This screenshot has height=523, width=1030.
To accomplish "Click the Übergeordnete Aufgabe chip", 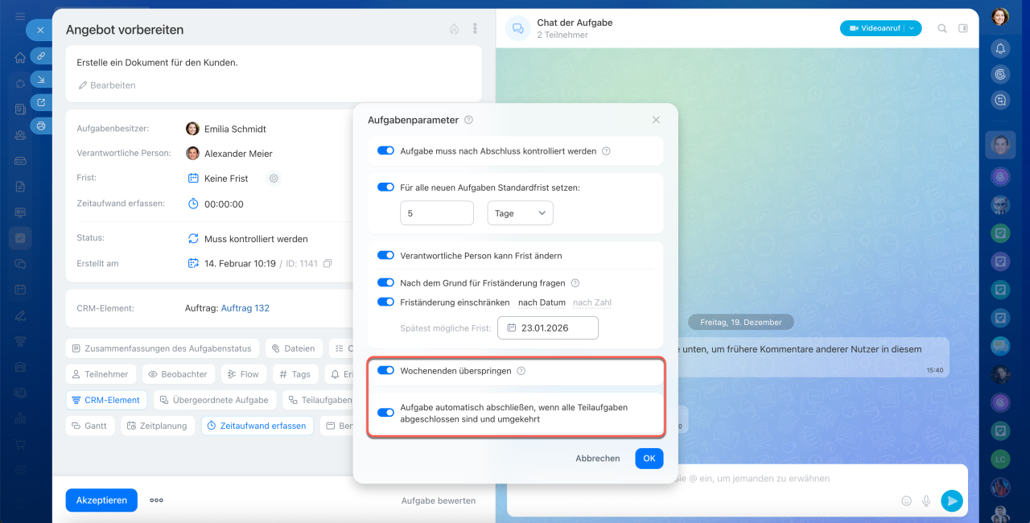I will pos(214,400).
